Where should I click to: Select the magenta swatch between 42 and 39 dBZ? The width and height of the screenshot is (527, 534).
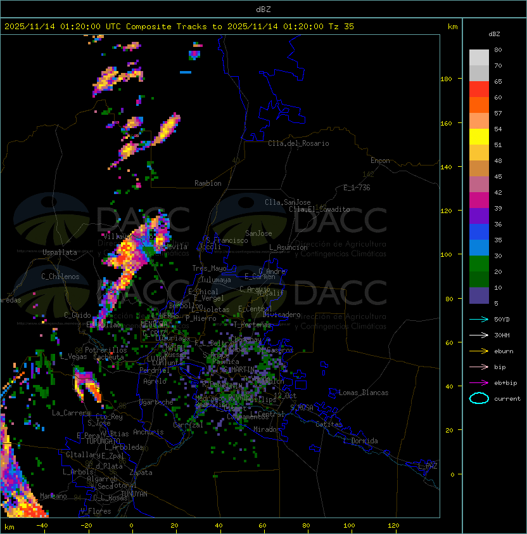pos(479,200)
